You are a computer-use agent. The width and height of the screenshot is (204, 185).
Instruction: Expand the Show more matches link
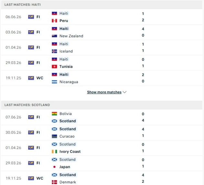(x=104, y=92)
